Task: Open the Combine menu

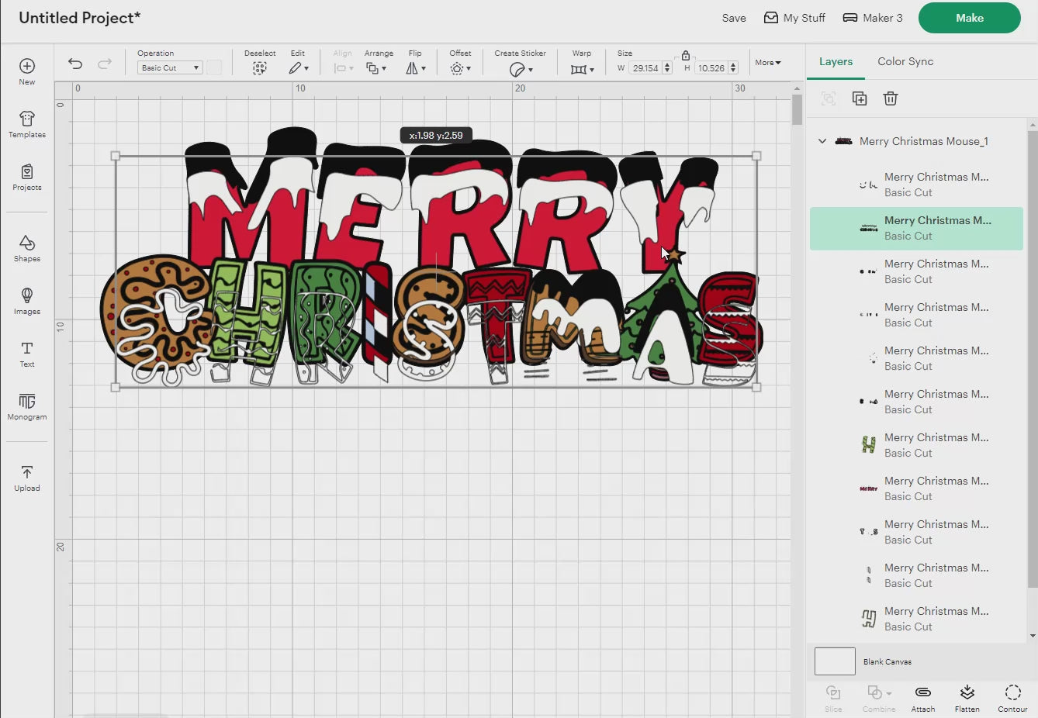Action: tap(879, 698)
